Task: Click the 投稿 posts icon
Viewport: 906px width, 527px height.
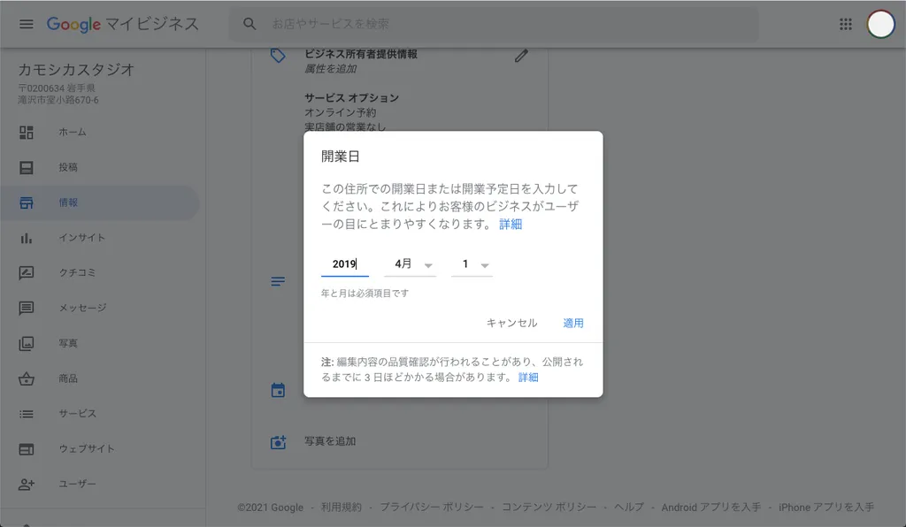Action: point(26,167)
